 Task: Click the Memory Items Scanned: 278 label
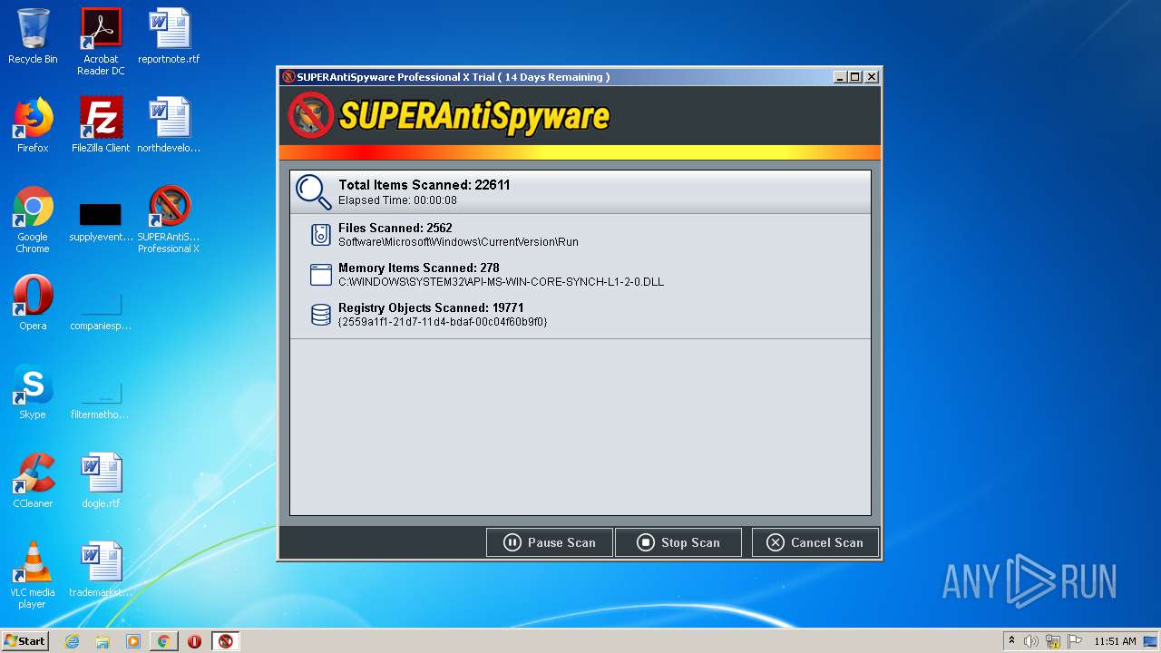419,268
